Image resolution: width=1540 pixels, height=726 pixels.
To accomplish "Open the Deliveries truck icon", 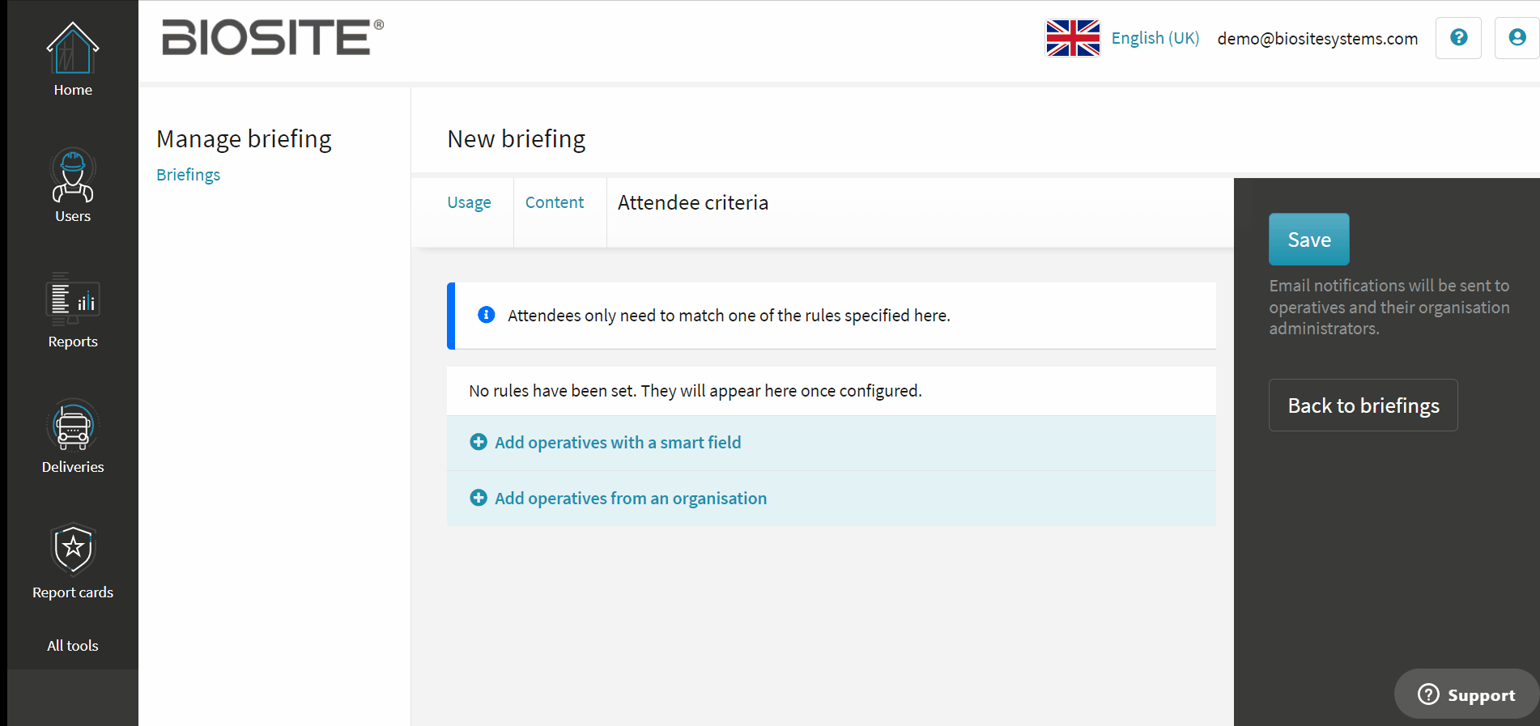I will tap(73, 425).
